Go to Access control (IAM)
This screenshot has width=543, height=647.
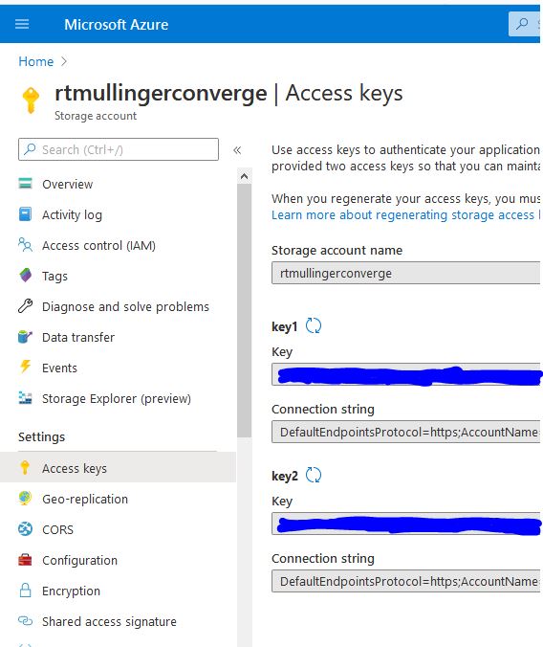(98, 246)
